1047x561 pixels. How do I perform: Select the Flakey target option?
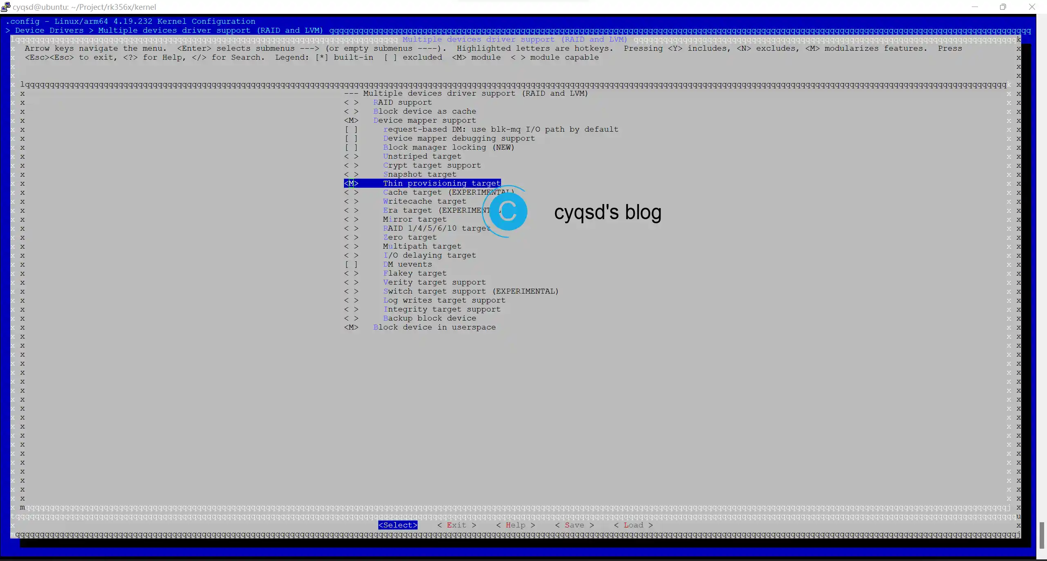[395, 273]
